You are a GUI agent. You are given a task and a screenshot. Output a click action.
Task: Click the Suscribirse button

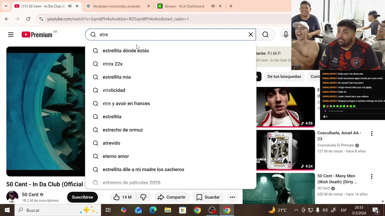click(82, 197)
